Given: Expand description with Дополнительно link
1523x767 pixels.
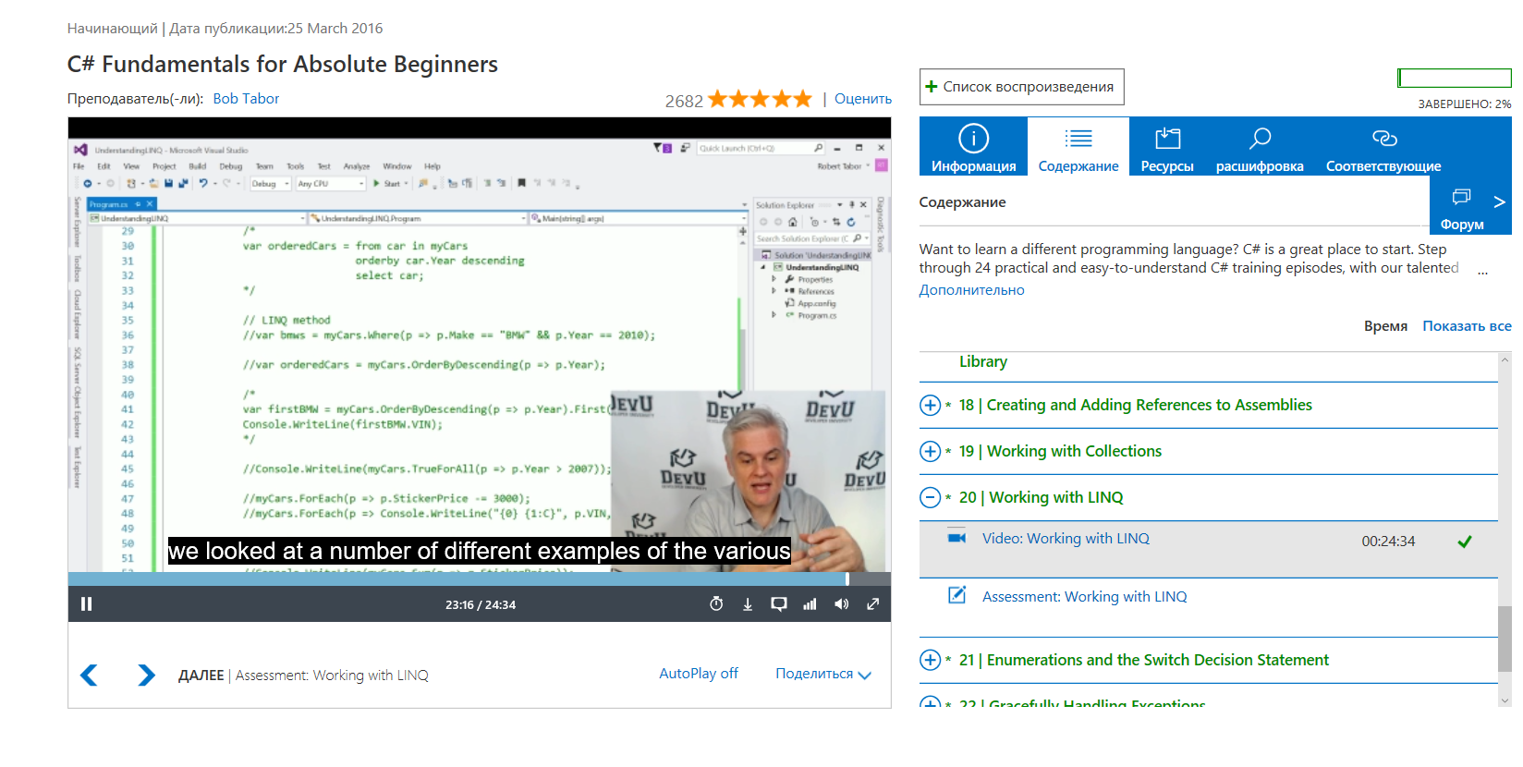Looking at the screenshot, I should (x=971, y=290).
